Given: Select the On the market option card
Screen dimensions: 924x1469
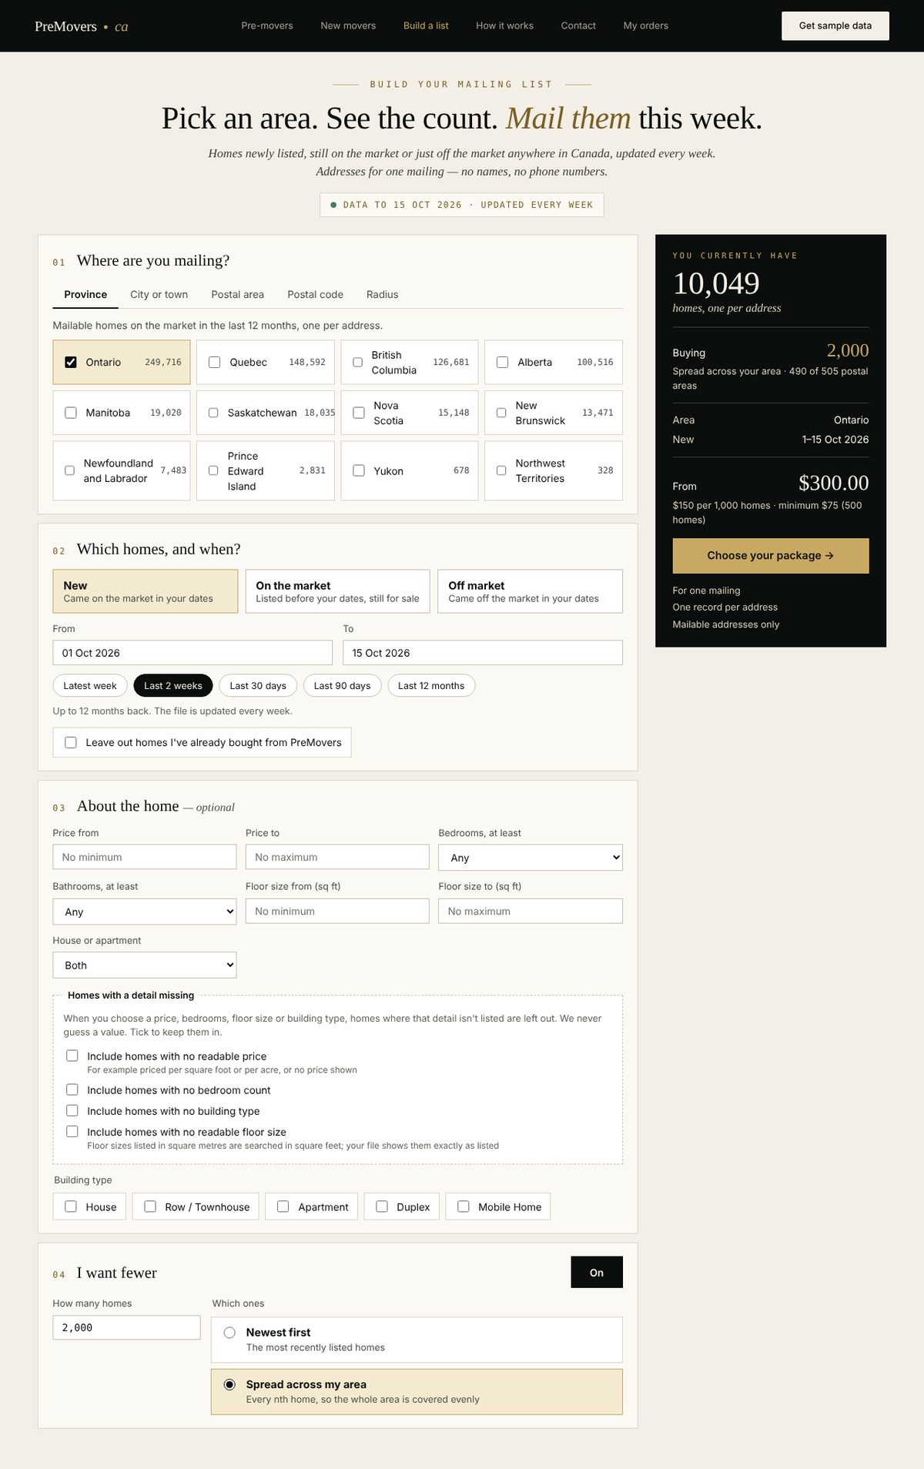Looking at the screenshot, I should 337,591.
